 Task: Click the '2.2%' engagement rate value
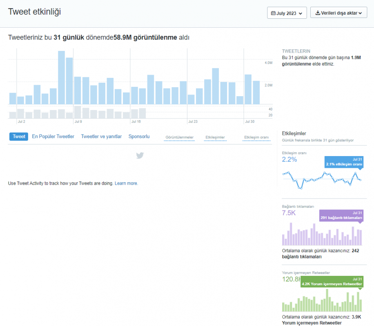(x=289, y=160)
